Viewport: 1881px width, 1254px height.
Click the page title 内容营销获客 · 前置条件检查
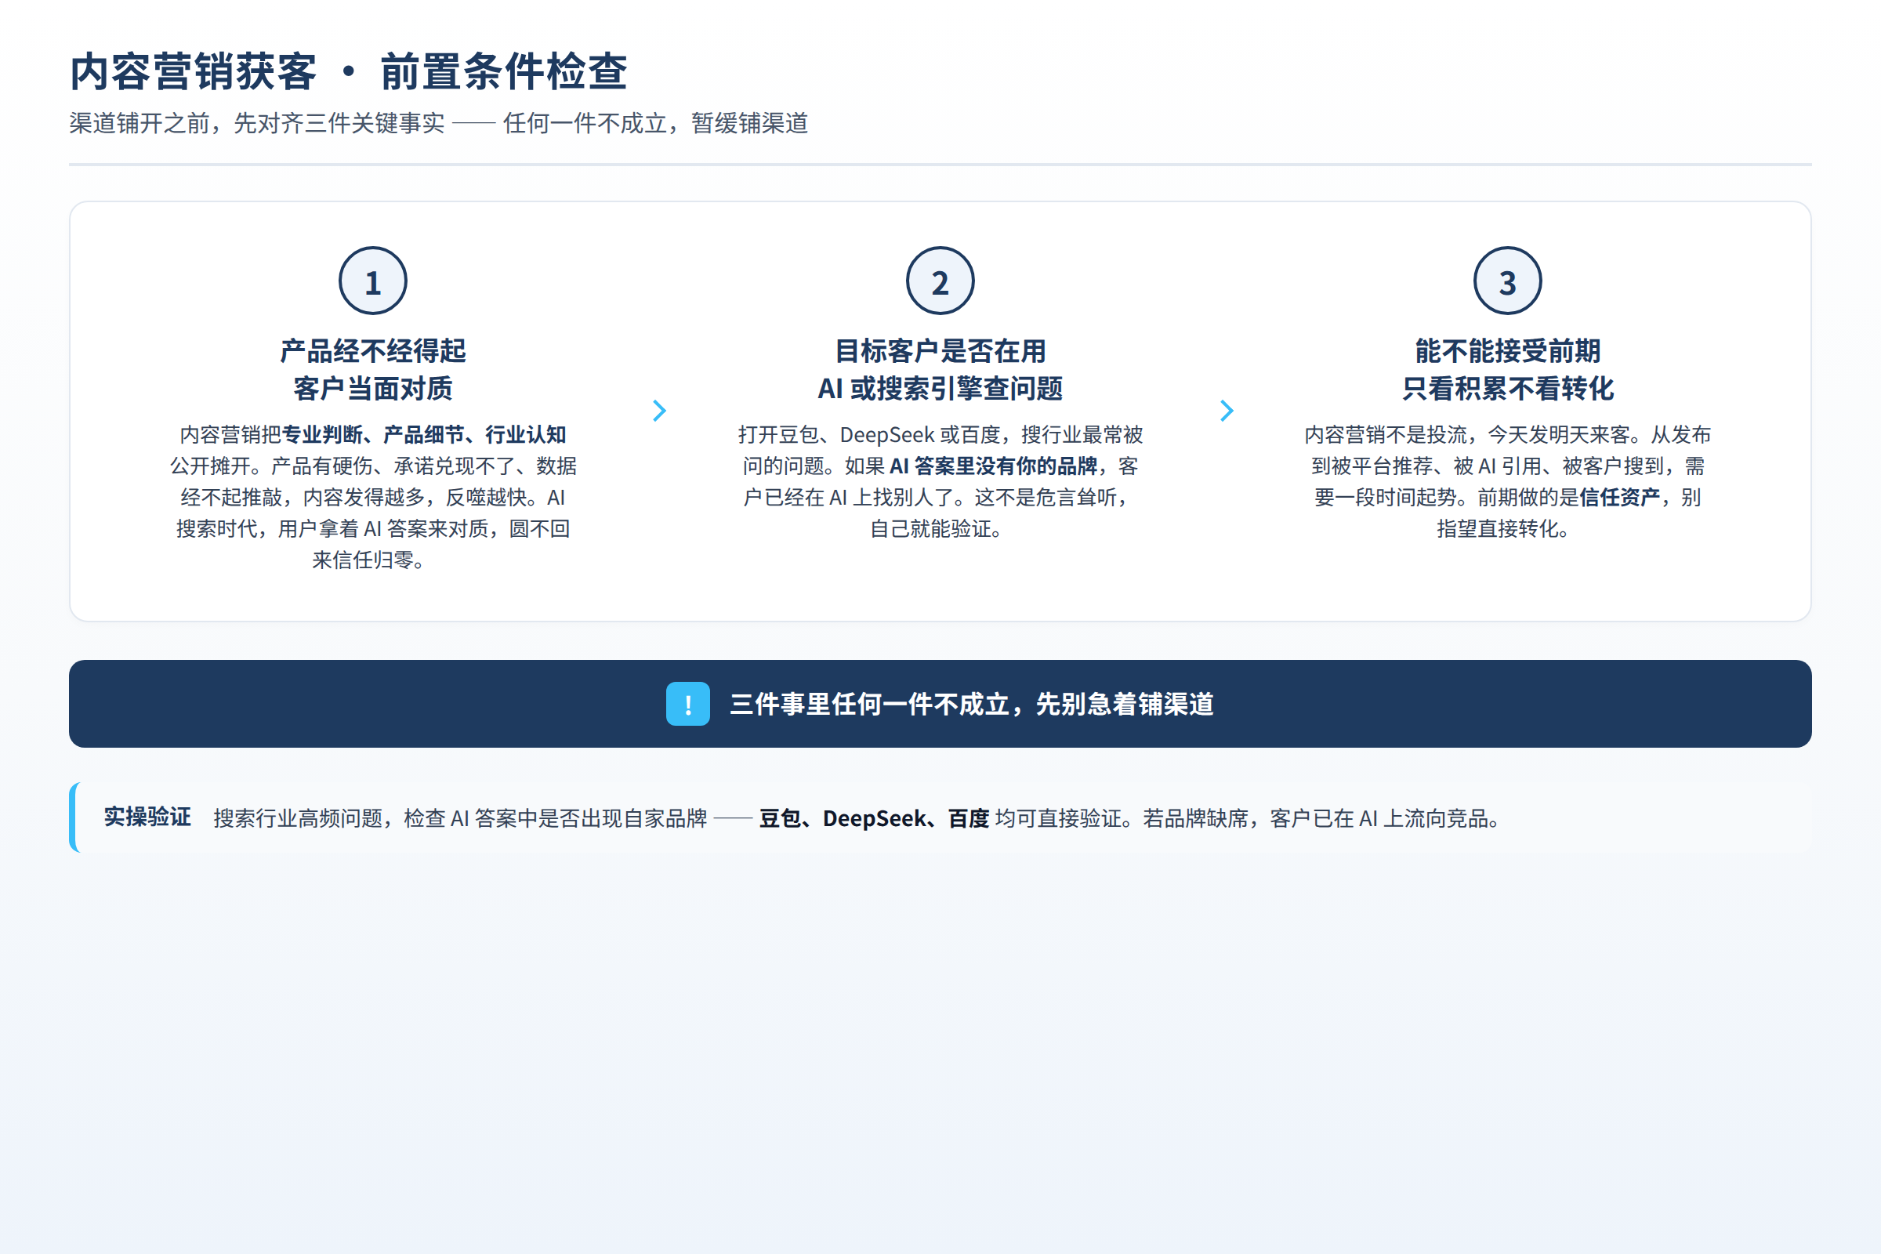tap(349, 71)
